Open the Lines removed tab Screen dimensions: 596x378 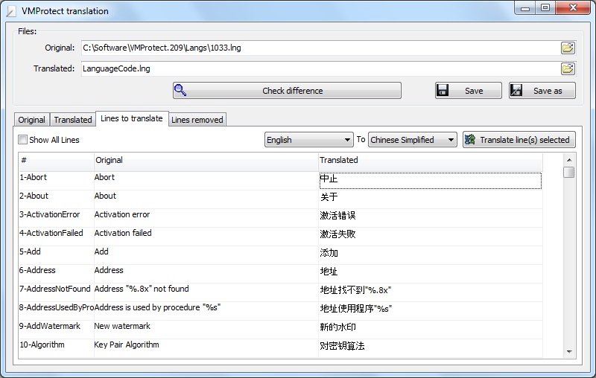[197, 120]
